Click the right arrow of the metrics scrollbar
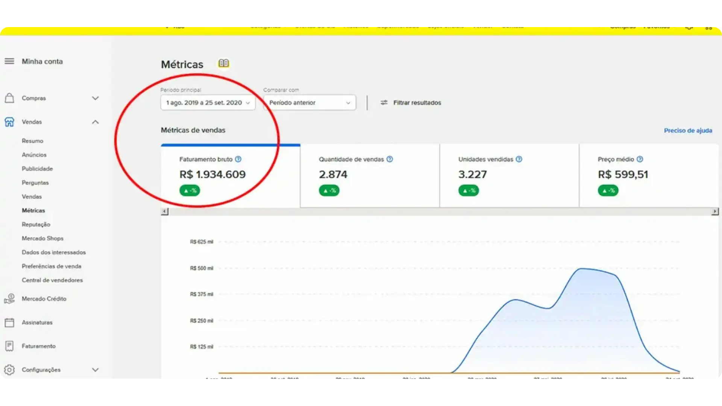 point(714,212)
